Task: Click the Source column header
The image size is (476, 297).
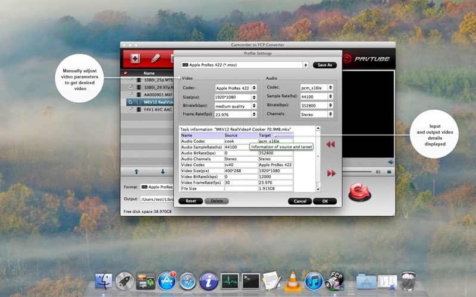Action: coord(241,135)
